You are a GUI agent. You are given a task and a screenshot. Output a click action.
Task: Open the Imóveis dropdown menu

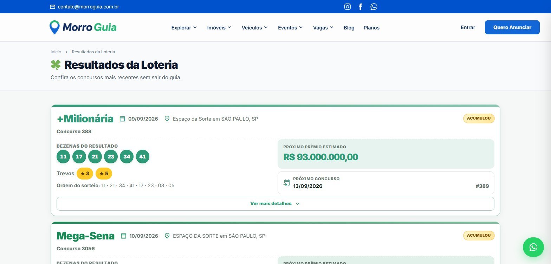tap(219, 28)
